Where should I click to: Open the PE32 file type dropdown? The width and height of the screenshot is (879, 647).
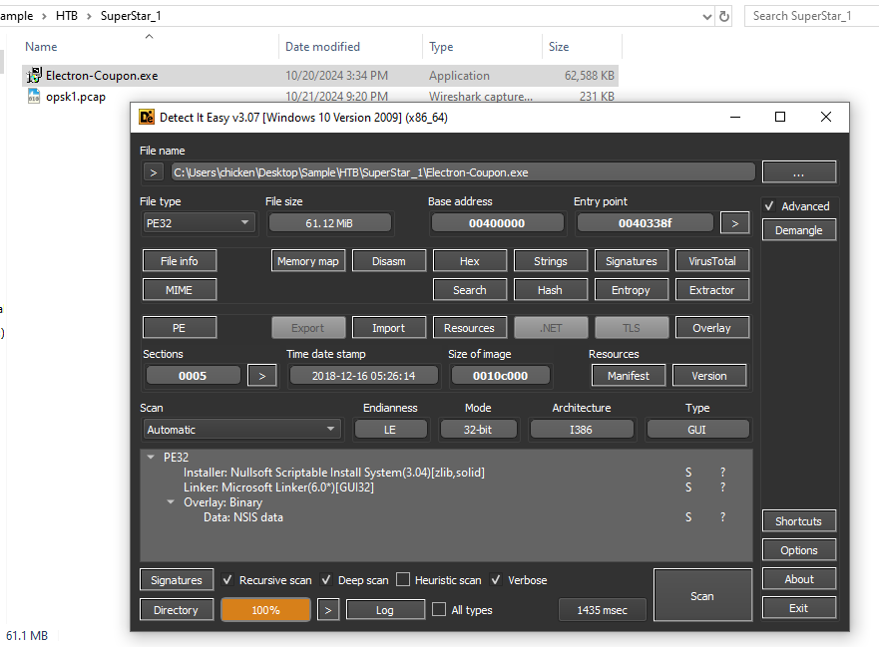(199, 223)
